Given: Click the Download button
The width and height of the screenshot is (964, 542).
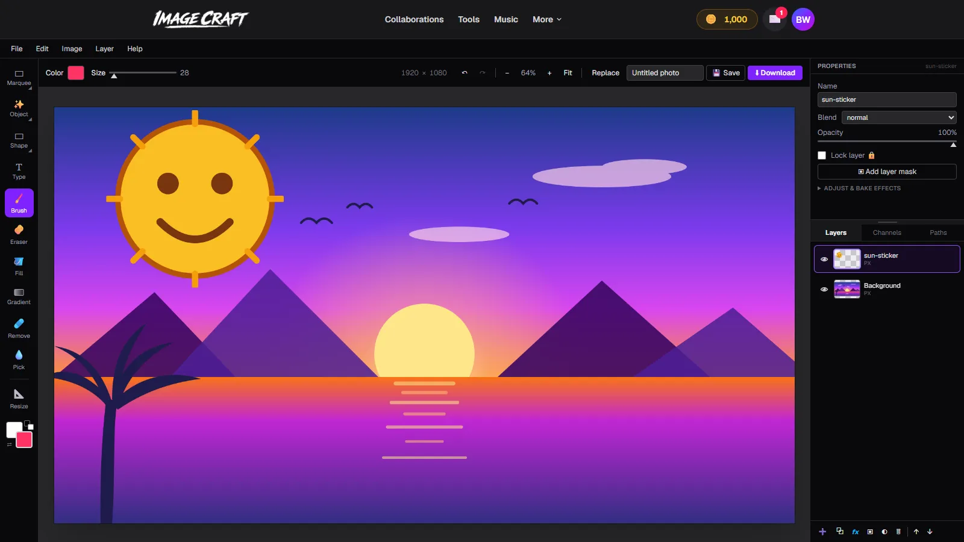Looking at the screenshot, I should (x=775, y=73).
